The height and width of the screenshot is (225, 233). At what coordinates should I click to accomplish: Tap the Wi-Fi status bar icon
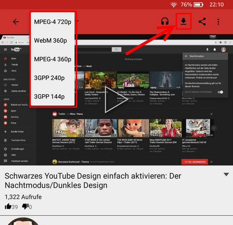[x=174, y=5]
